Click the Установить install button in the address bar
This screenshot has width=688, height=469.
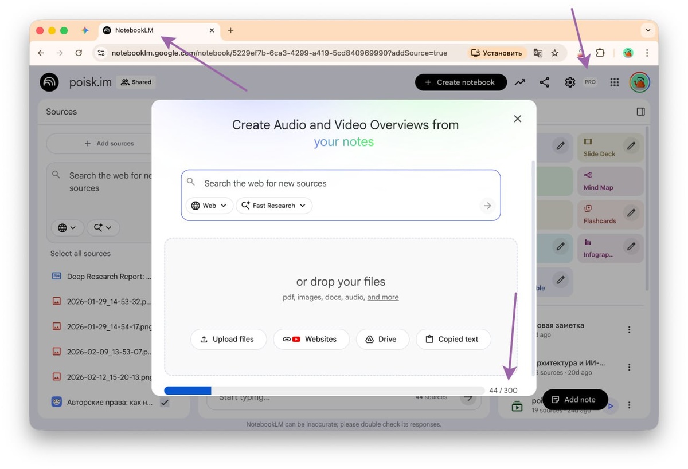(497, 53)
